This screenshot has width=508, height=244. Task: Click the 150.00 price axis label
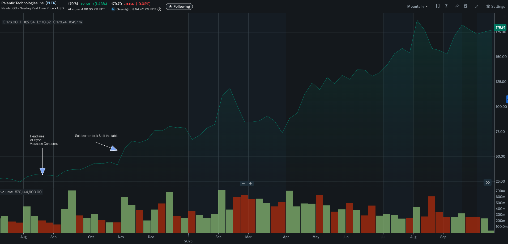[501, 57]
